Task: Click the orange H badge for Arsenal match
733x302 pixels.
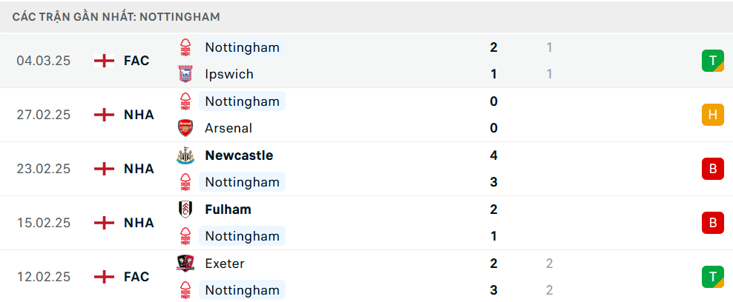Action: tap(712, 115)
